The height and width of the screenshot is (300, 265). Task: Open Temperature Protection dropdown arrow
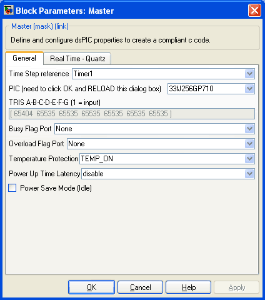(x=249, y=159)
